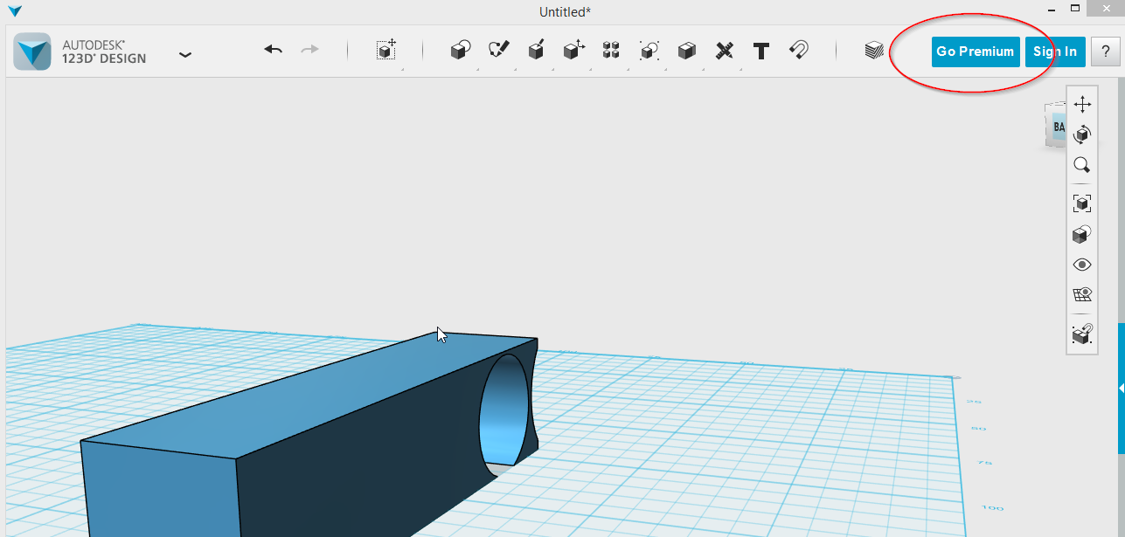Open the Sketch tools menu
Image resolution: width=1125 pixels, height=537 pixels.
pyautogui.click(x=498, y=51)
